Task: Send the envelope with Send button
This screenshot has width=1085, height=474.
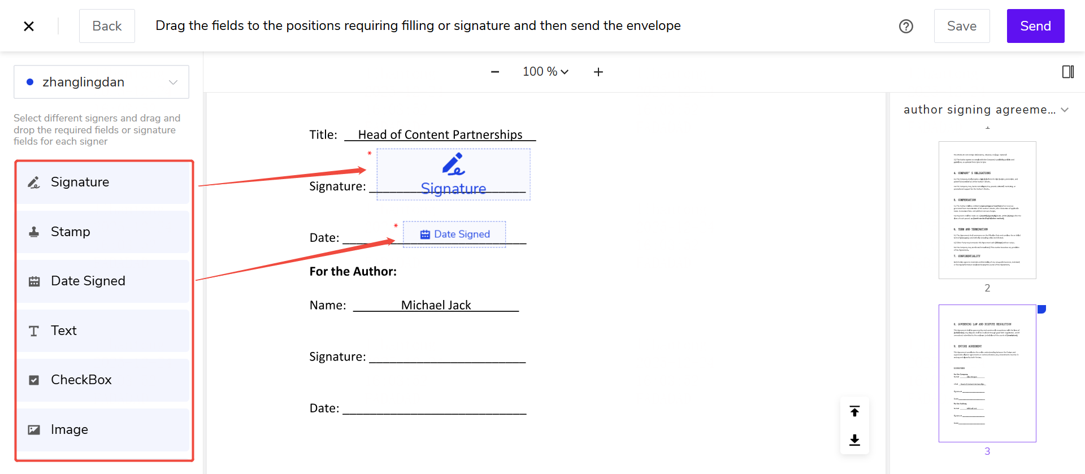Action: coord(1035,26)
